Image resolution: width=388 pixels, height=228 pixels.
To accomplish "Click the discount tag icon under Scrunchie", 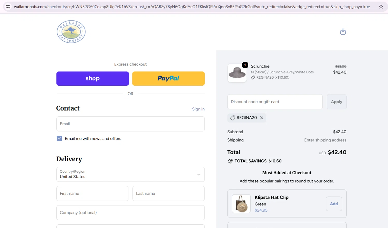I will [253, 77].
